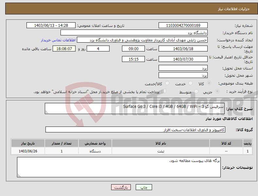Screen dimensions: 258x196
Task: Click the need date cell 1403/06/26
Action: pos(28,151)
